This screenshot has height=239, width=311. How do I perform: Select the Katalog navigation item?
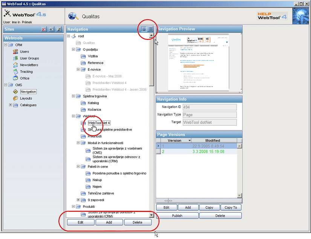click(93, 103)
